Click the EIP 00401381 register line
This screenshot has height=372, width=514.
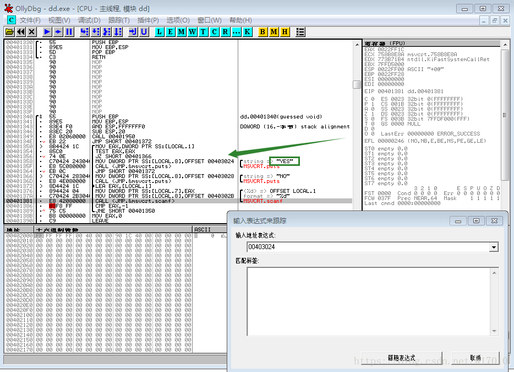point(404,91)
